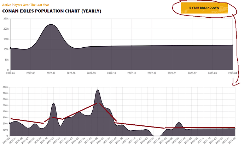Click the 2023-01 x-axis label on yearly chart

pyautogui.click(x=172, y=73)
